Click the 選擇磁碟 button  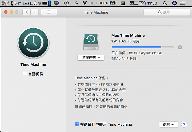(x=91, y=58)
